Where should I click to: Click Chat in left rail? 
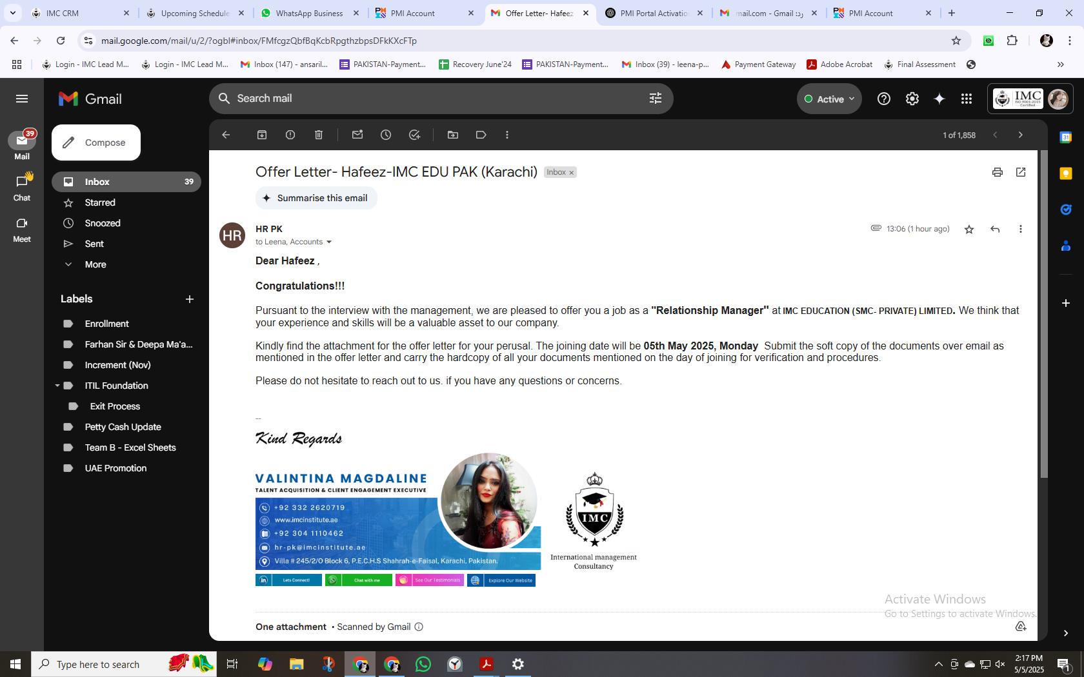pos(22,187)
